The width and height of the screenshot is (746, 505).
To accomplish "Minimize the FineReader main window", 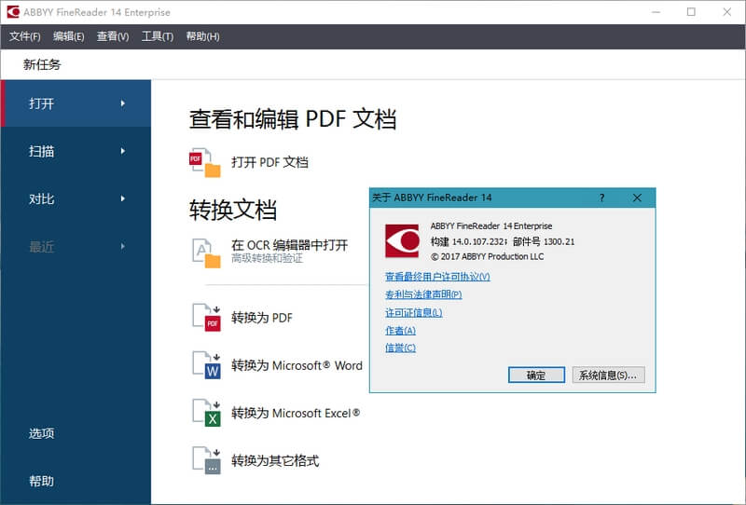I will coord(656,12).
